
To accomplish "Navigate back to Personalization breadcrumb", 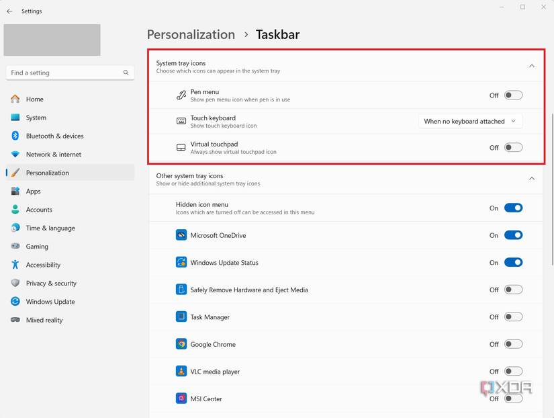I will click(191, 34).
